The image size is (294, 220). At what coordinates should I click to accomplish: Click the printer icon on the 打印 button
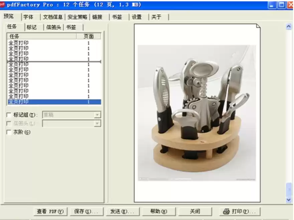click(226, 211)
